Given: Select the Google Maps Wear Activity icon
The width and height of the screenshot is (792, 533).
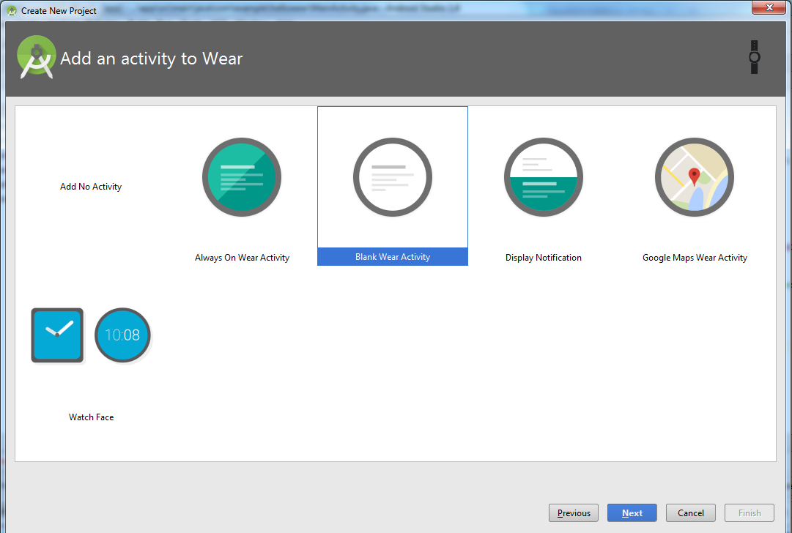Looking at the screenshot, I should click(x=695, y=177).
